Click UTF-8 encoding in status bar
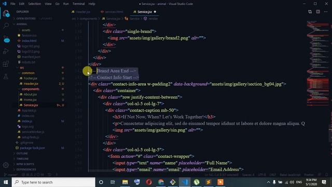This screenshot has height=187, width=332. [x=261, y=175]
